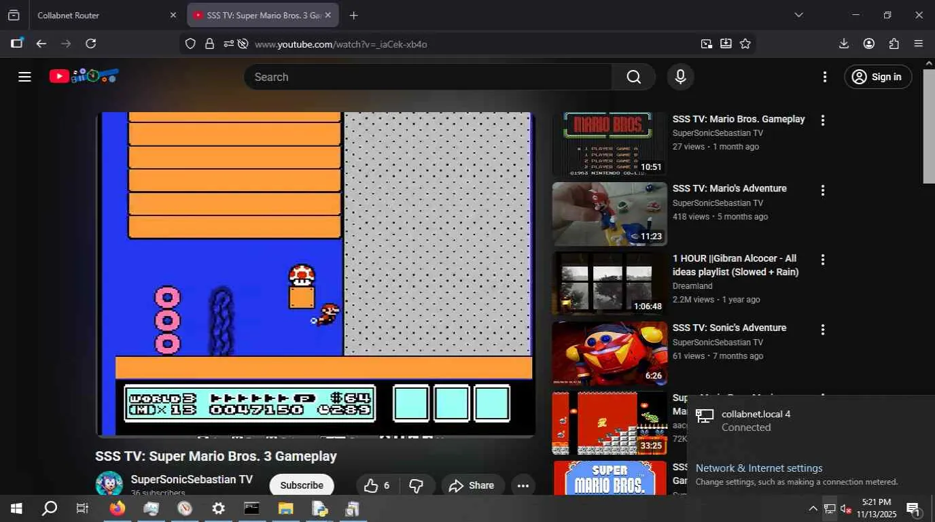Open the Firefox extensions puzzle icon
This screenshot has height=522, width=935.
[x=894, y=43]
